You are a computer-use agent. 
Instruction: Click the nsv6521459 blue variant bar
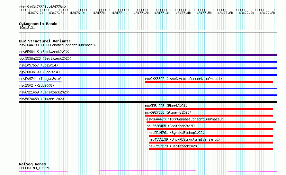(148, 95)
